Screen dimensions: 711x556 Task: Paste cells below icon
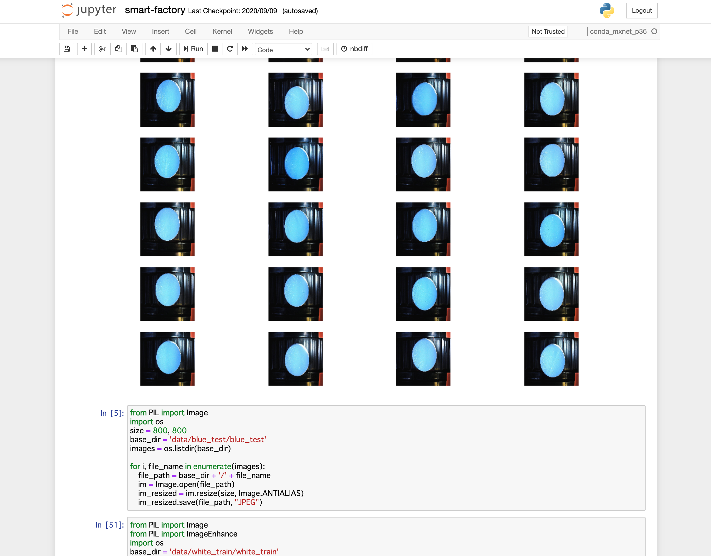(x=134, y=49)
